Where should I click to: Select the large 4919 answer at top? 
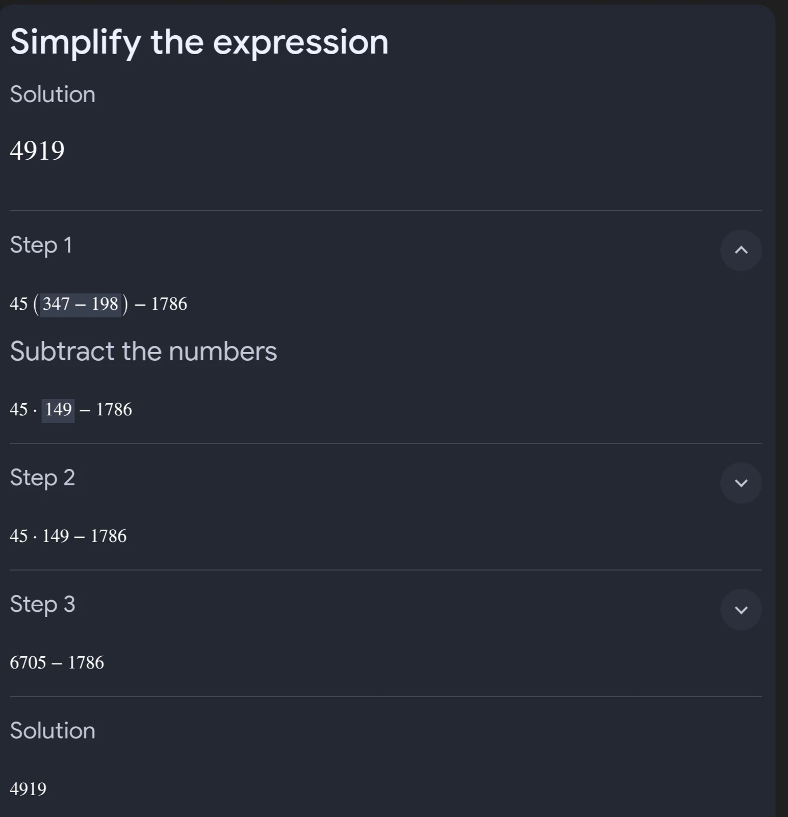click(x=37, y=151)
